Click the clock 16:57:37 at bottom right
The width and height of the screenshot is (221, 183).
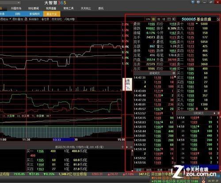213,181
